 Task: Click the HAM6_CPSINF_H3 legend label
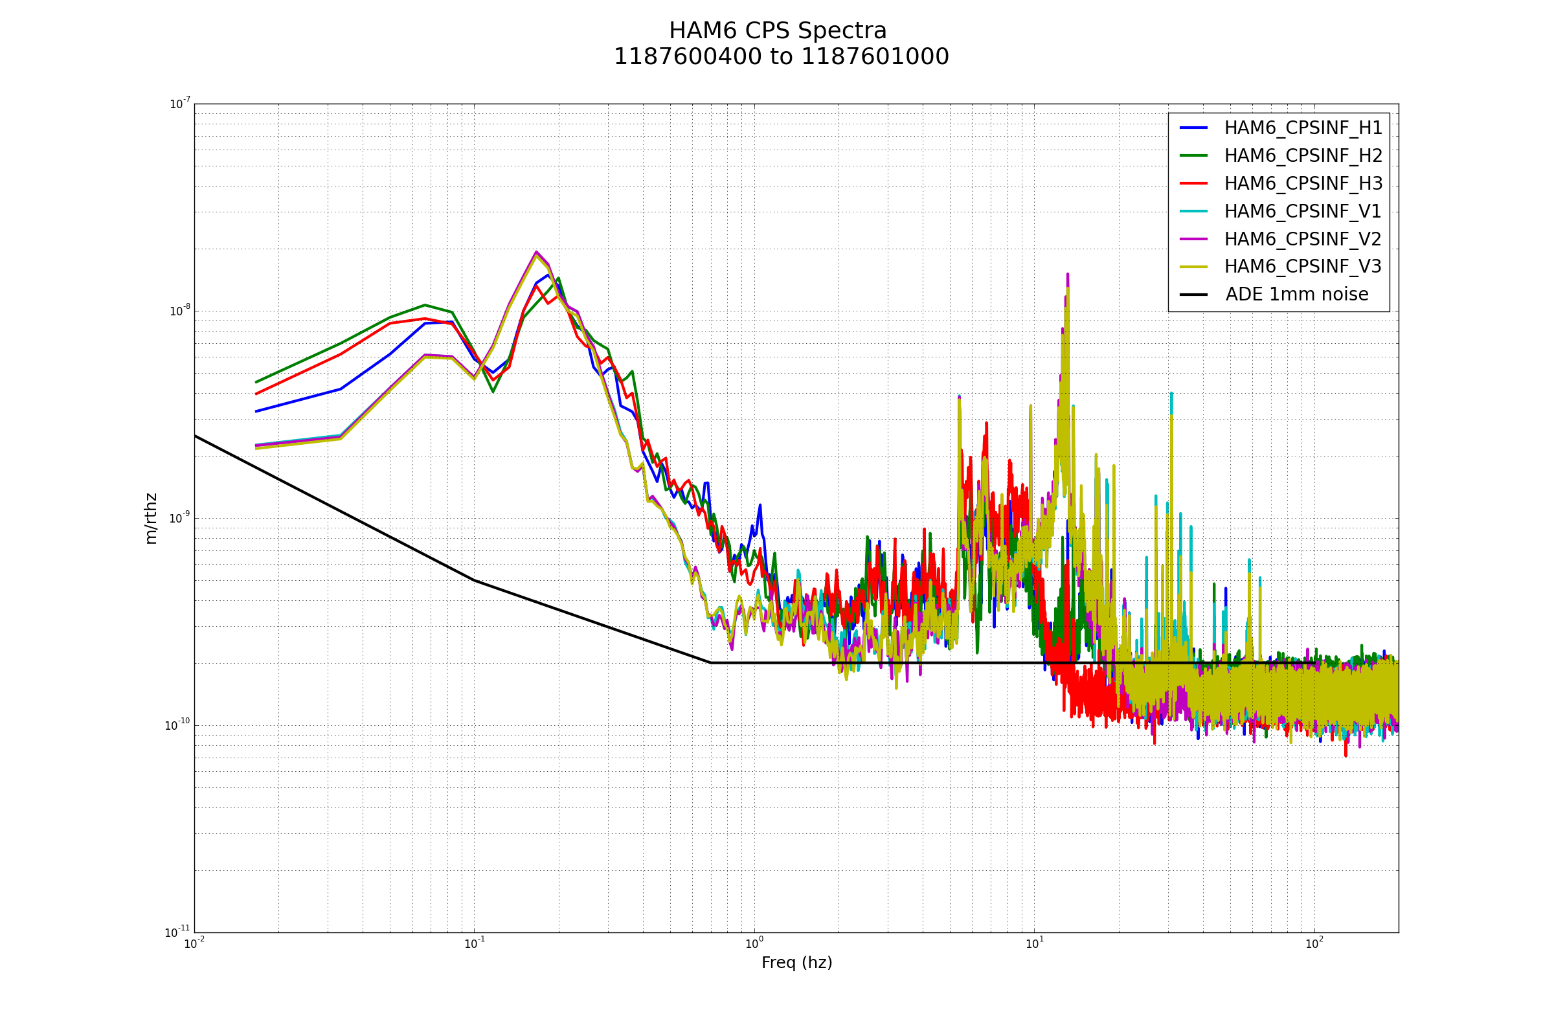click(x=1303, y=184)
